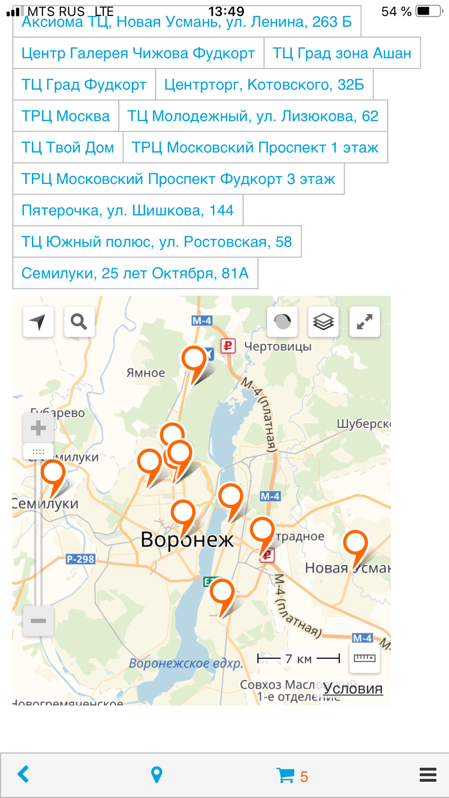Select ТРЦ Московский Проспект Фудкорт 3 этаж
This screenshot has height=798, width=449.
pyautogui.click(x=178, y=179)
